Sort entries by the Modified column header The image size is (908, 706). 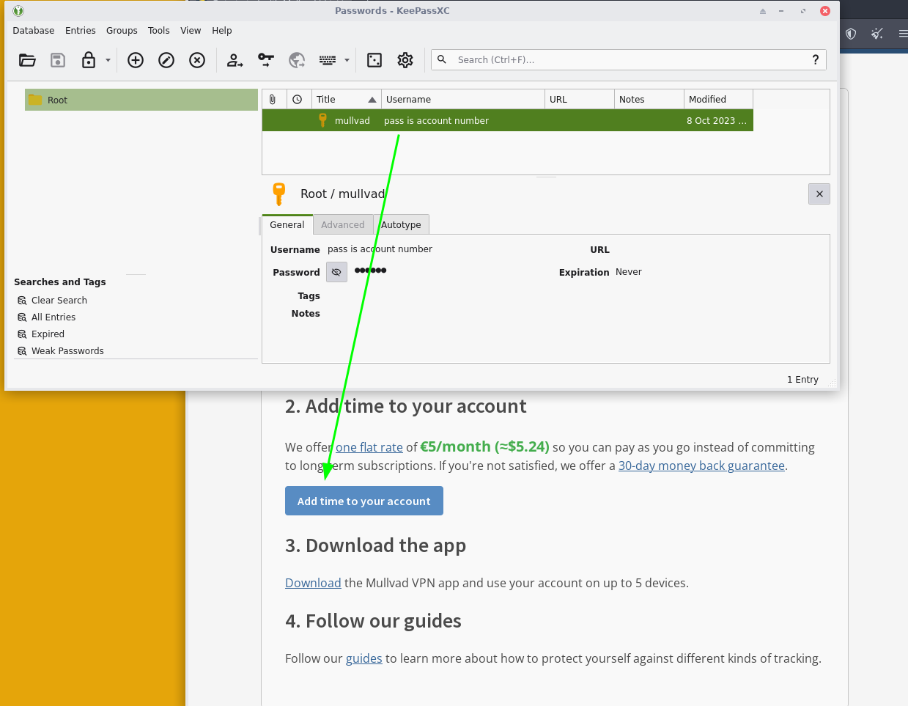click(x=718, y=100)
